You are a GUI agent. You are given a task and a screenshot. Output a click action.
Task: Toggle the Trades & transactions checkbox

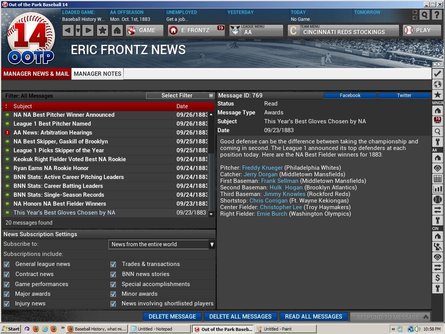113,264
